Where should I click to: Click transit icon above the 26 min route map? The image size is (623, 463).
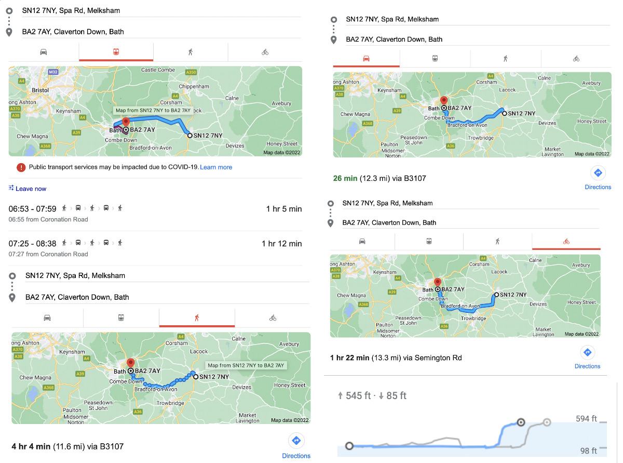click(x=435, y=58)
